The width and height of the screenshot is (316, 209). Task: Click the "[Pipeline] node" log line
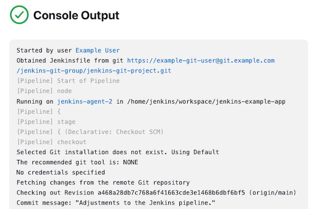44,91
